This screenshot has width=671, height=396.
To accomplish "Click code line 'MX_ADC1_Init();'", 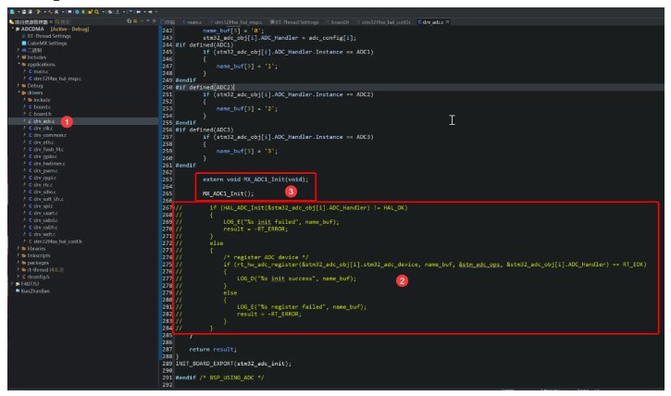I will [228, 193].
